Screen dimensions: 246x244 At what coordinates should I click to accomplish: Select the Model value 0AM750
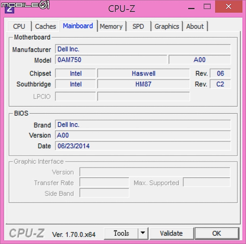tap(111, 60)
